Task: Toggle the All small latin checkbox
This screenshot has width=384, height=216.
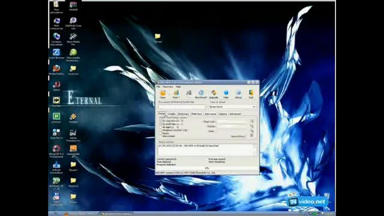Action: (161, 124)
